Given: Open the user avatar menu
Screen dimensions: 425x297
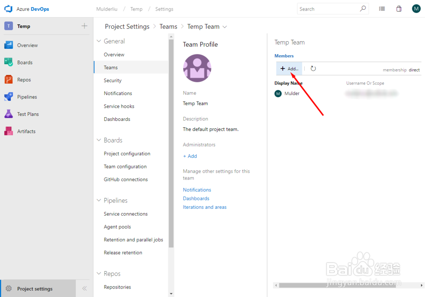Looking at the screenshot, I should [416, 8].
